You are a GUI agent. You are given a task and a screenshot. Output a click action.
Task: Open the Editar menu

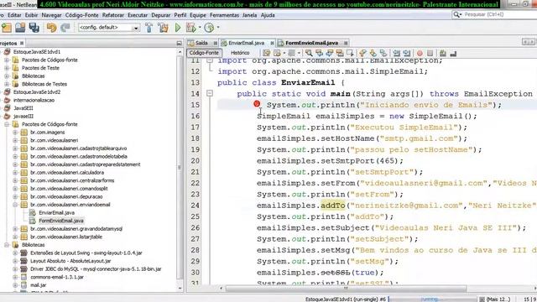(x=14, y=15)
